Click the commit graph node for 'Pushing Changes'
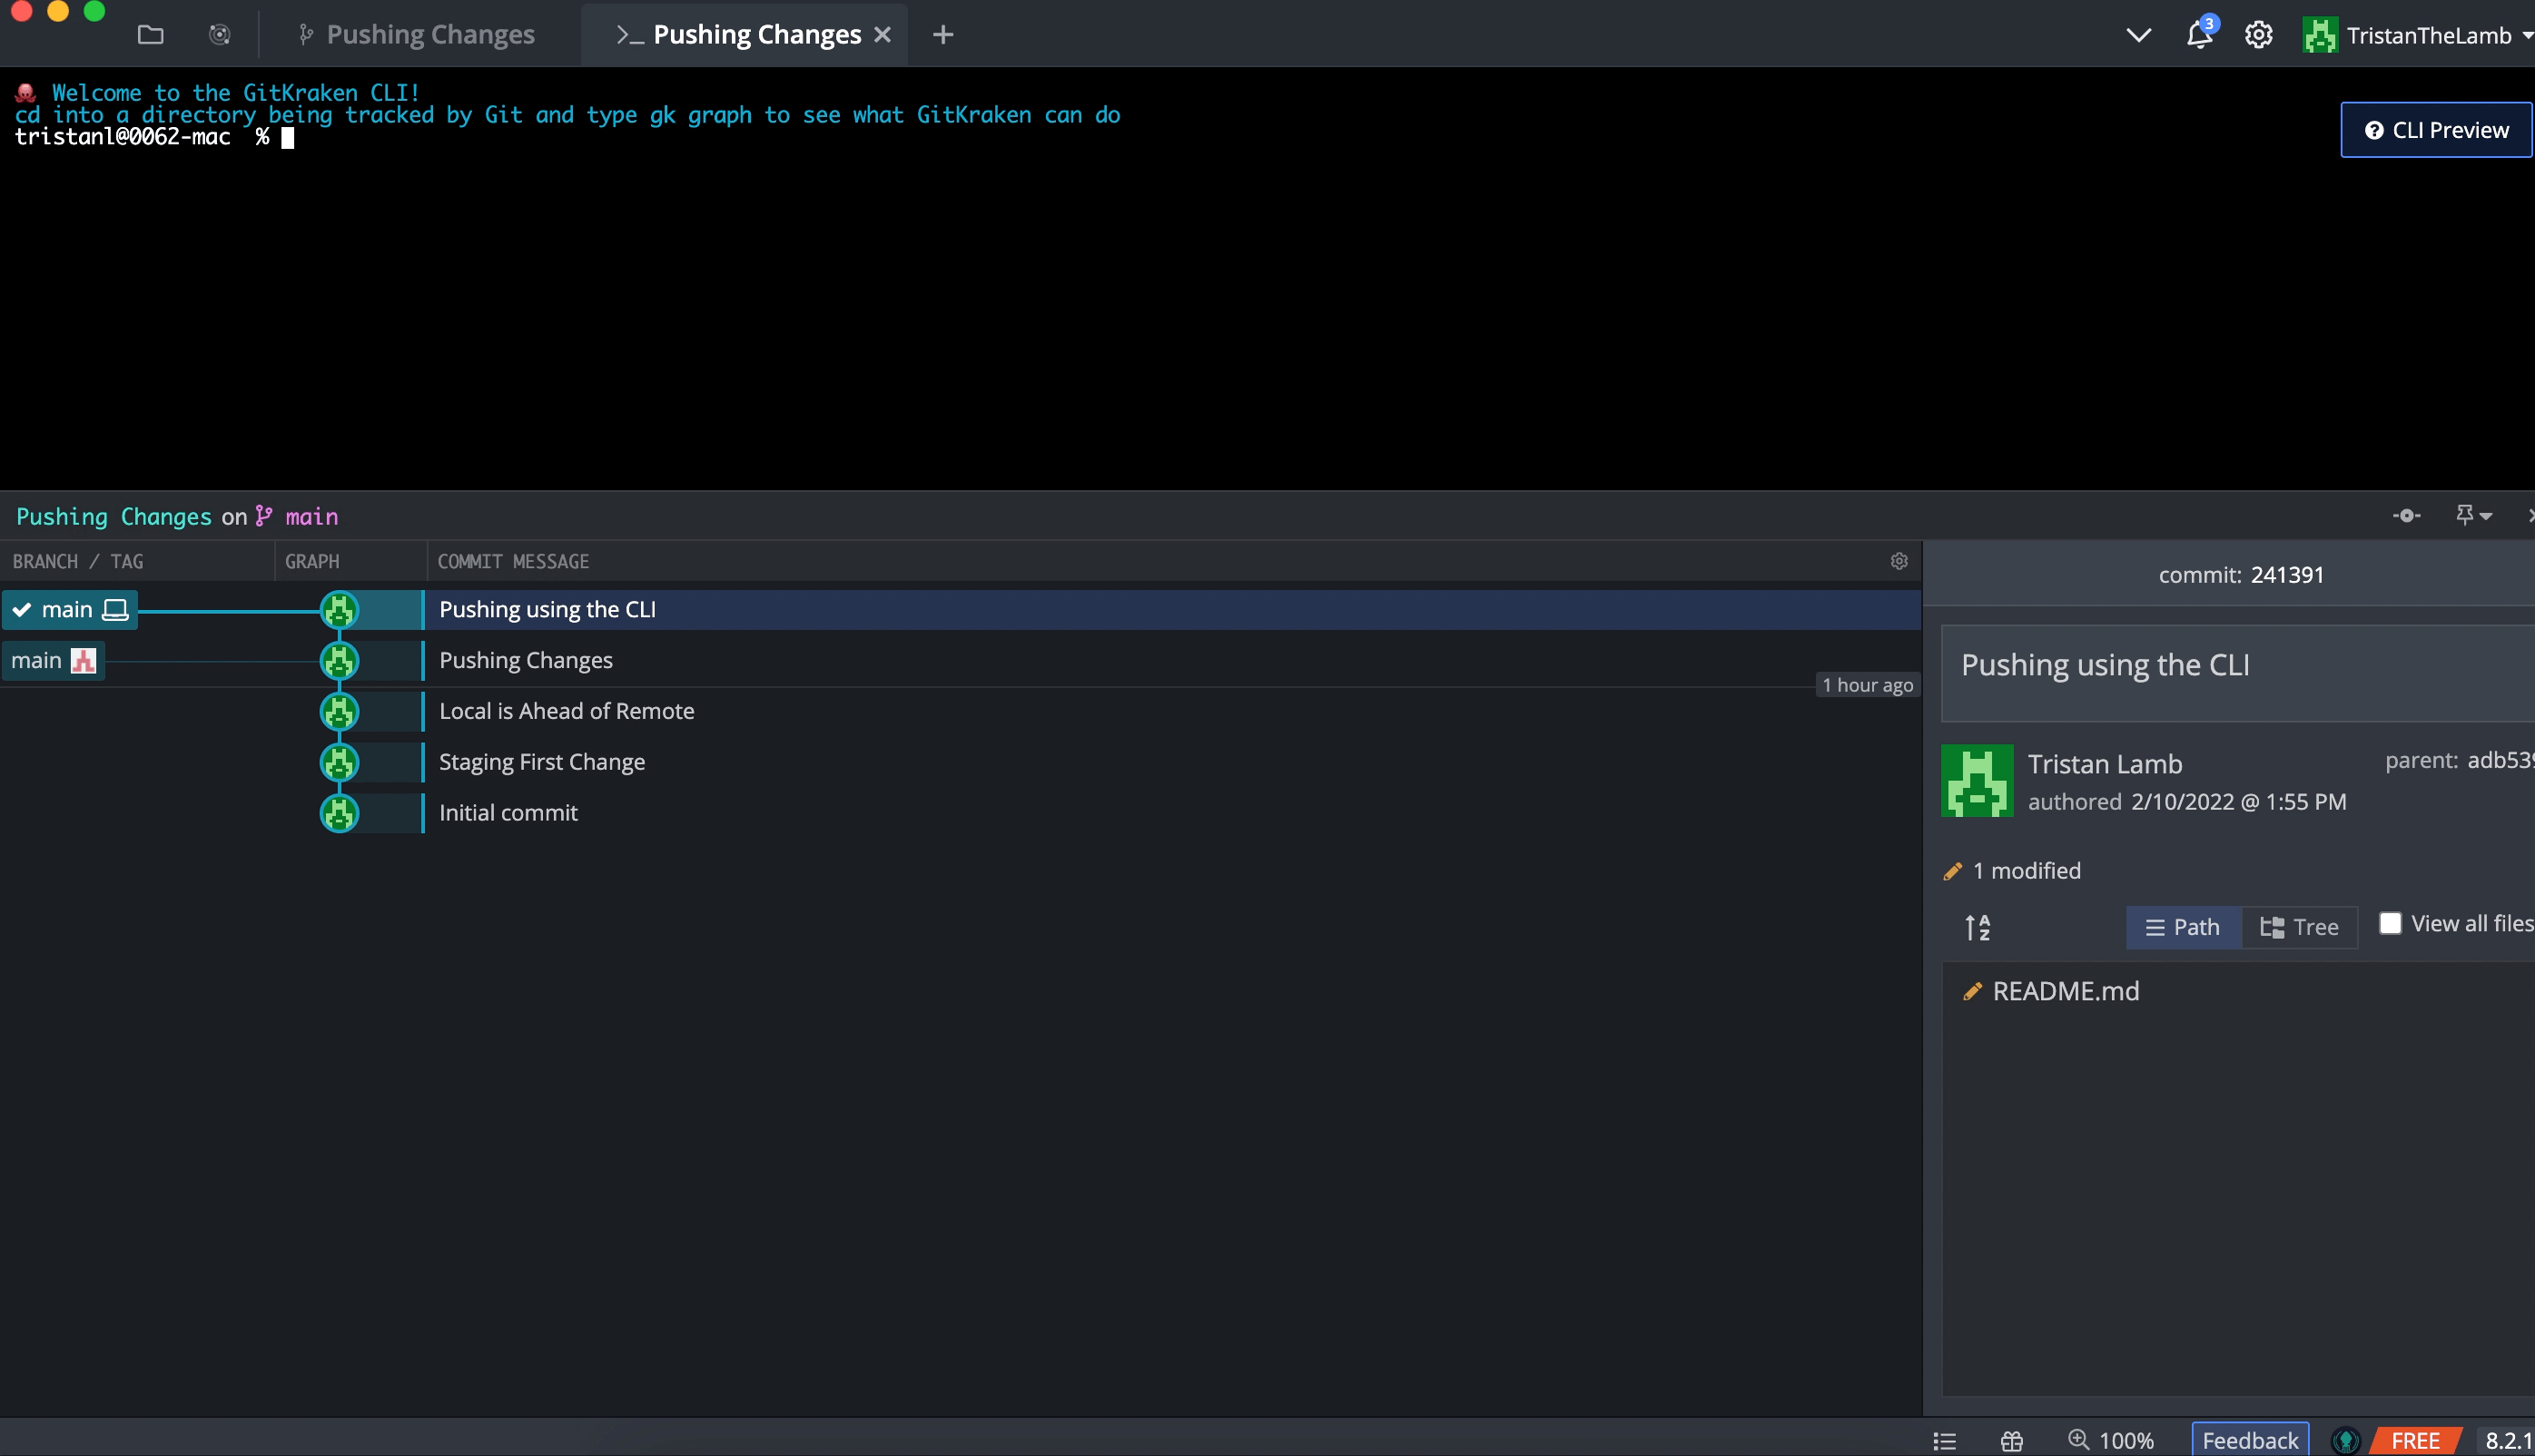Viewport: 2535px width, 1456px height. (338, 660)
